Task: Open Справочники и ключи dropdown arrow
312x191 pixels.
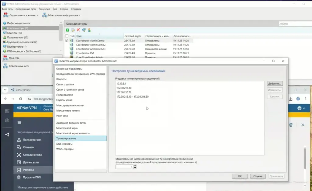Action: pos(37,15)
